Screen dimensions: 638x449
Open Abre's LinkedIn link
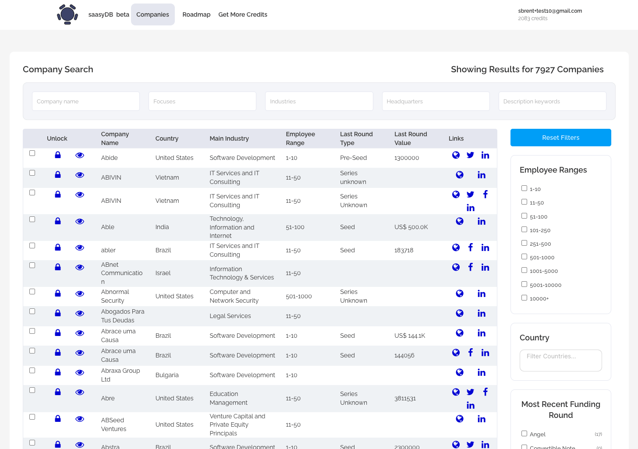[x=471, y=405]
